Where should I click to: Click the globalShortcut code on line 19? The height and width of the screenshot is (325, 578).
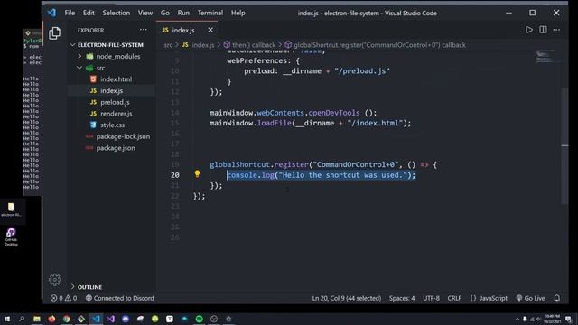click(x=240, y=164)
